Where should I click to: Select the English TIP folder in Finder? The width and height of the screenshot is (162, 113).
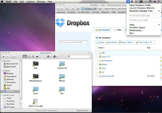click(62, 64)
